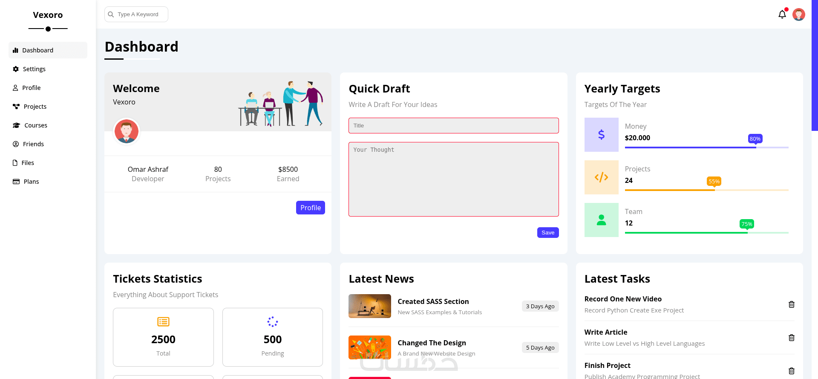The height and width of the screenshot is (379, 818).
Task: Click the "Targets Of The Year" subtitle
Action: pos(616,104)
